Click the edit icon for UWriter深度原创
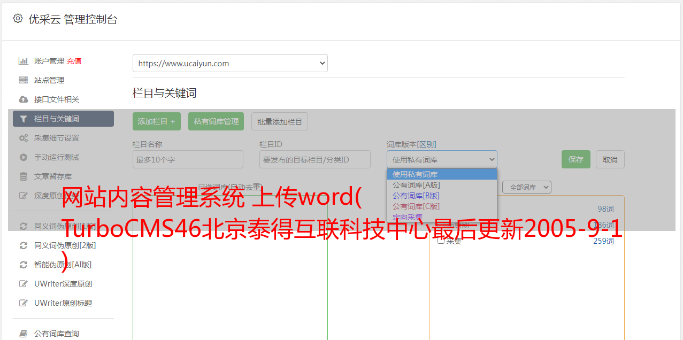683x340 pixels. click(x=24, y=284)
